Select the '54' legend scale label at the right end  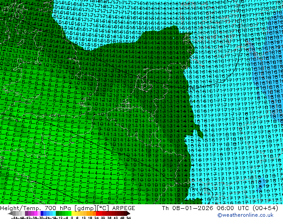129,218
